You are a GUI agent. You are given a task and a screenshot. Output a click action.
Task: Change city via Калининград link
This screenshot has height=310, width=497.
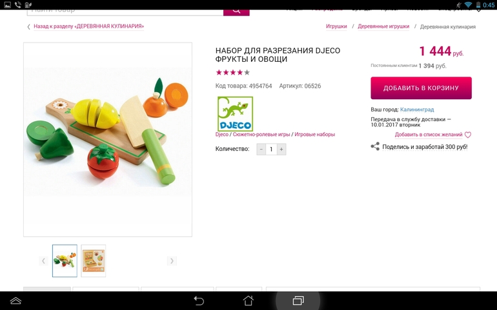coord(417,110)
